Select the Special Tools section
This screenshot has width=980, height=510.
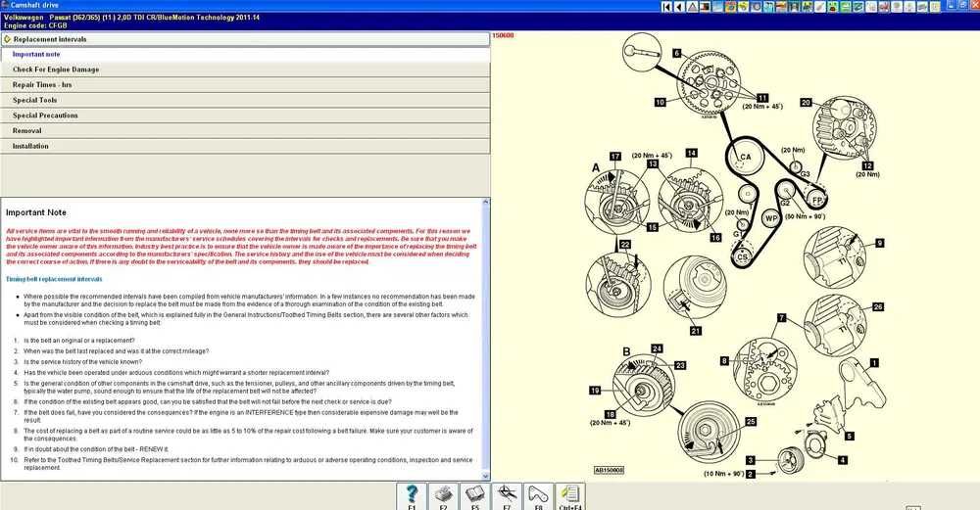point(245,100)
